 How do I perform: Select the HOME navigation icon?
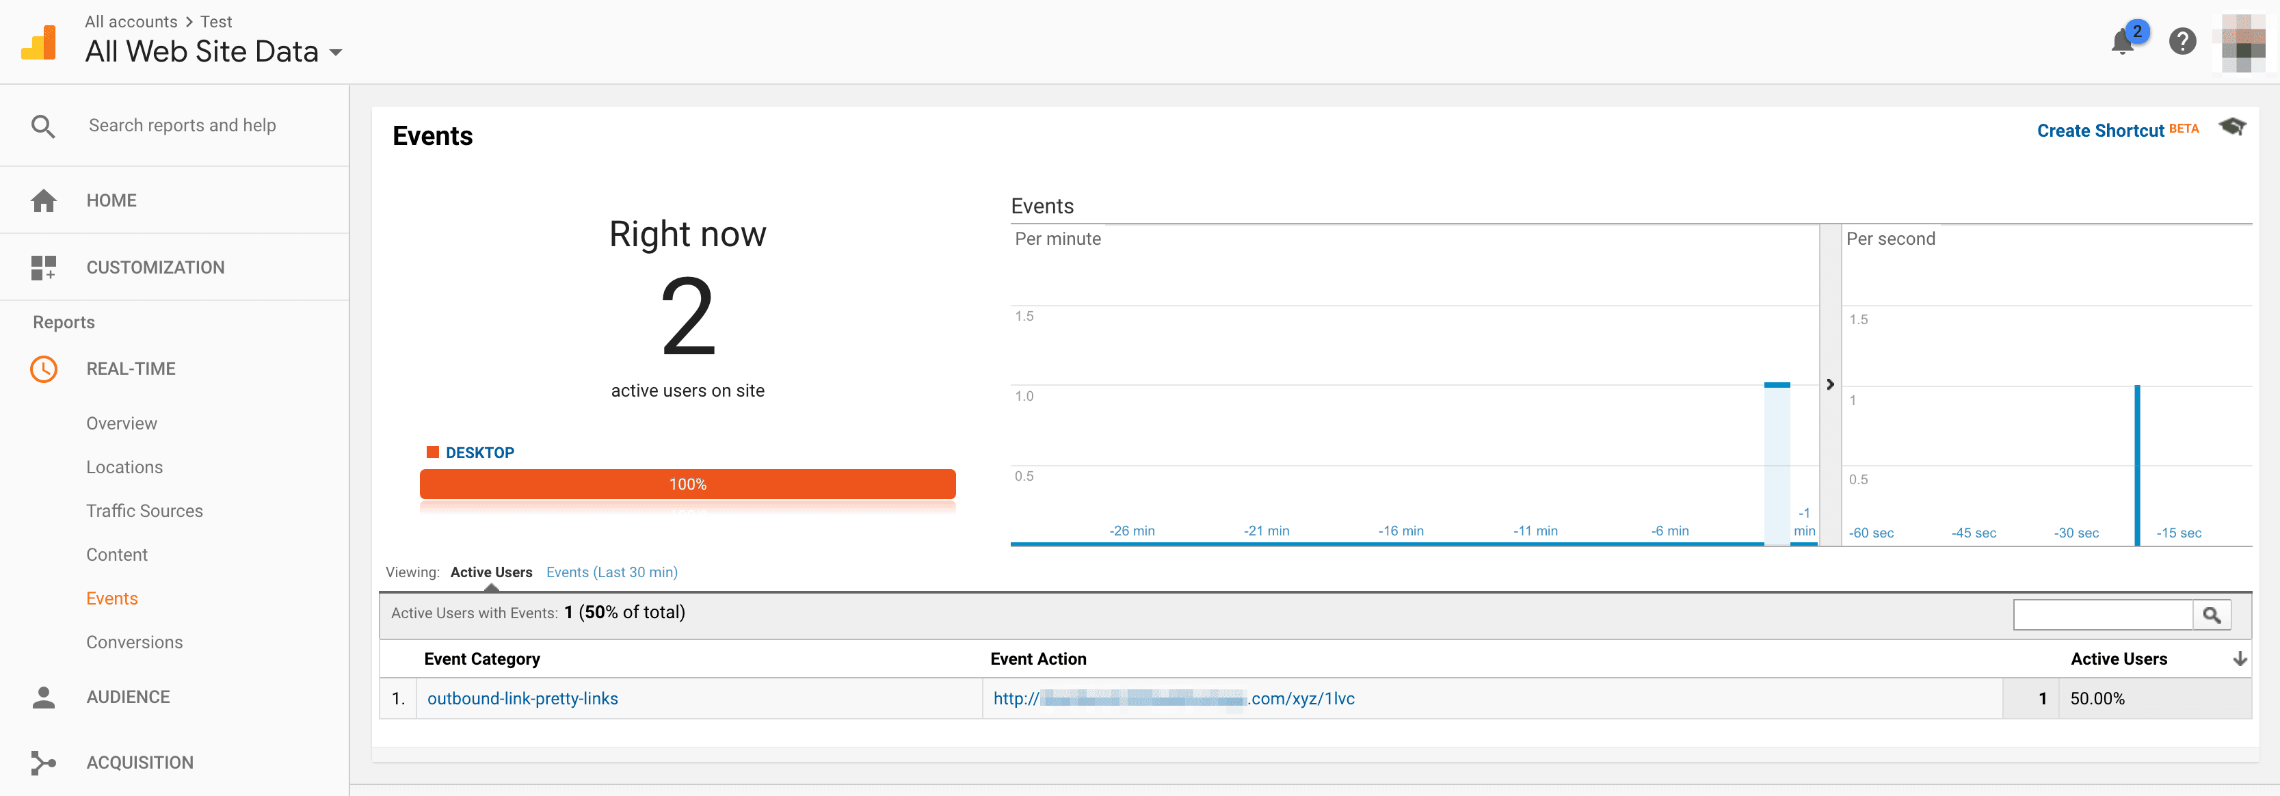click(43, 200)
